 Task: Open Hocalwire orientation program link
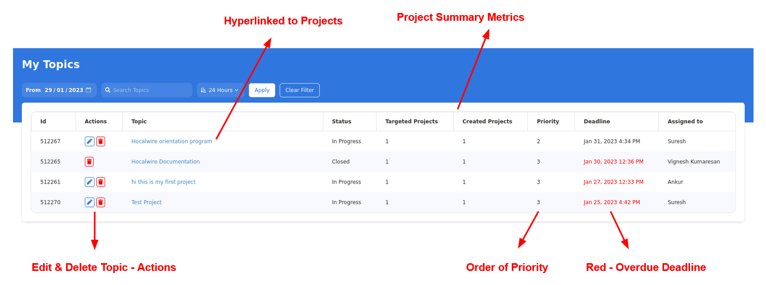172,141
